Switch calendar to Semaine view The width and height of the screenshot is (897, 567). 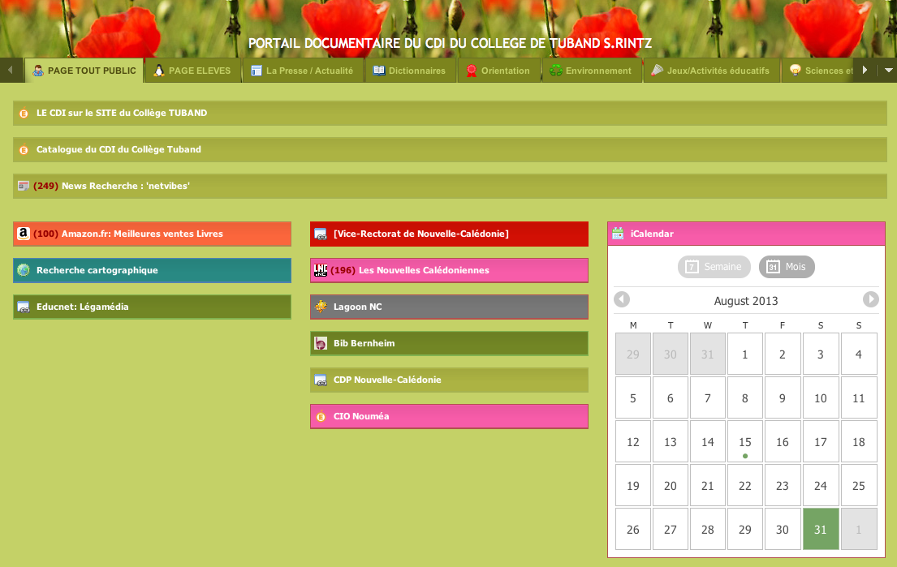[x=714, y=267]
